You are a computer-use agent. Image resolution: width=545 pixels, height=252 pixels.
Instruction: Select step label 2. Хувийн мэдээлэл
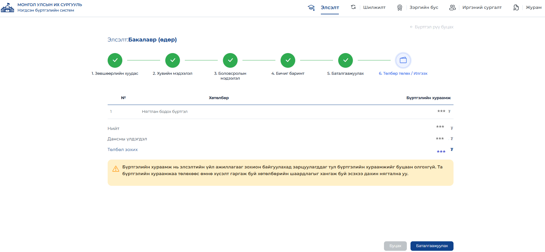[173, 74]
